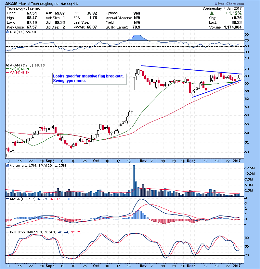Click the Options value yes
Viewport: 260px width, 269px height.
point(137,13)
